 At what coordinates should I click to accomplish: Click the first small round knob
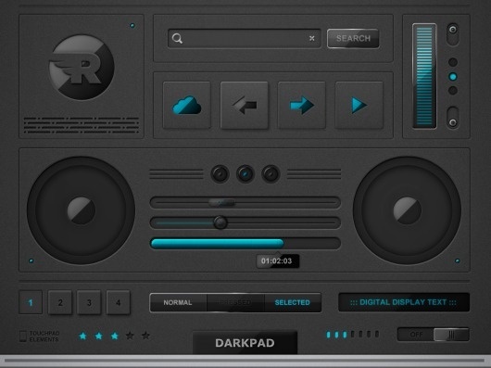[x=220, y=174]
